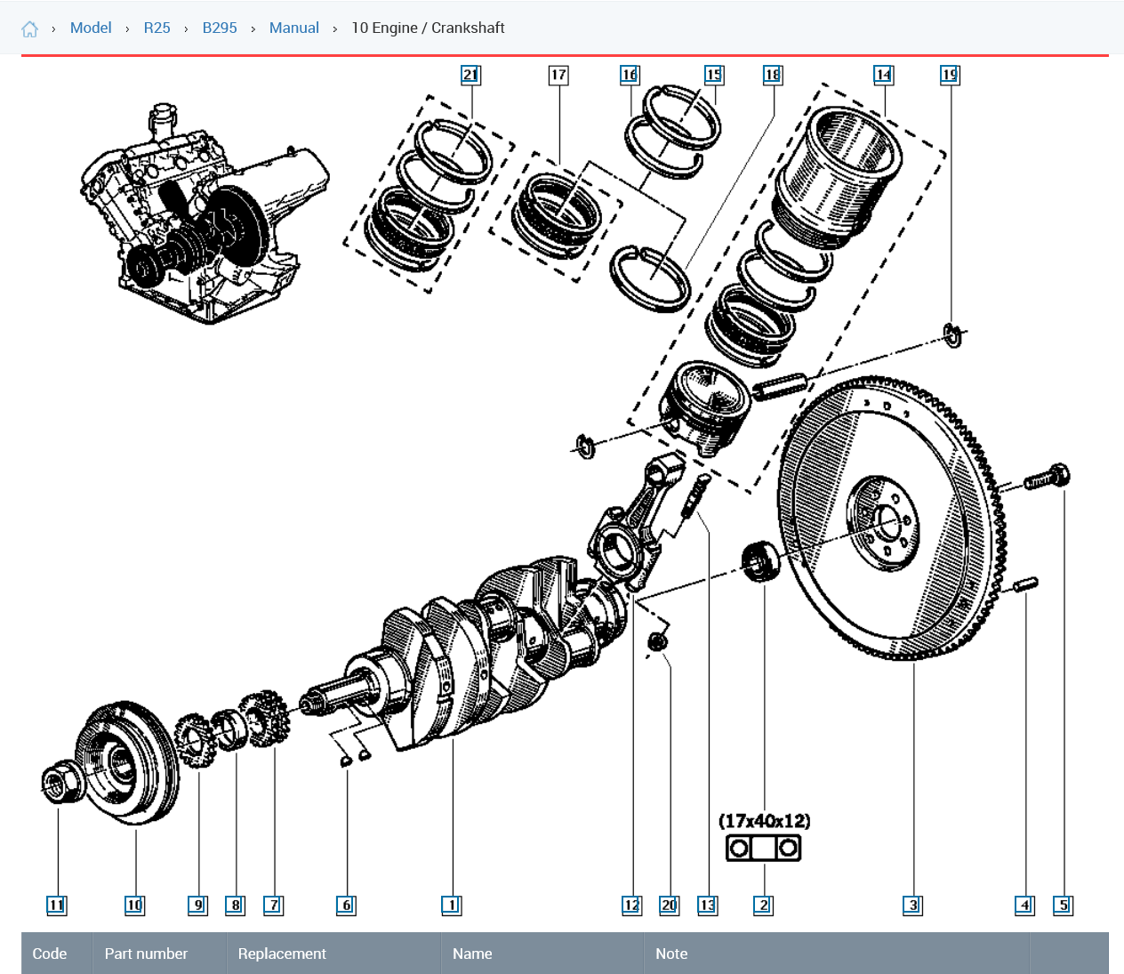Select part callout number 8
This screenshot has width=1124, height=974.
point(235,905)
